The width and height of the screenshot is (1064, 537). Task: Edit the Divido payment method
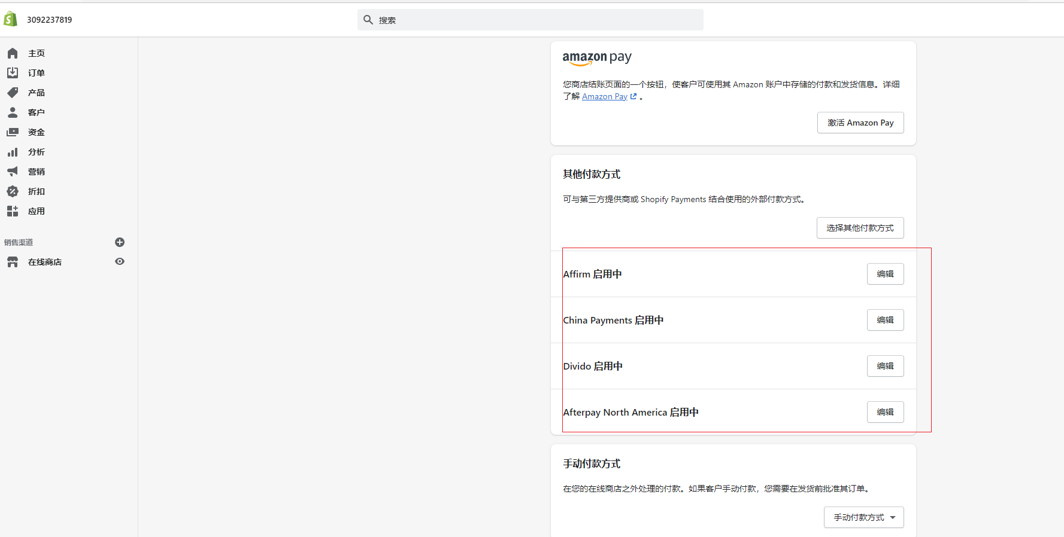point(885,366)
